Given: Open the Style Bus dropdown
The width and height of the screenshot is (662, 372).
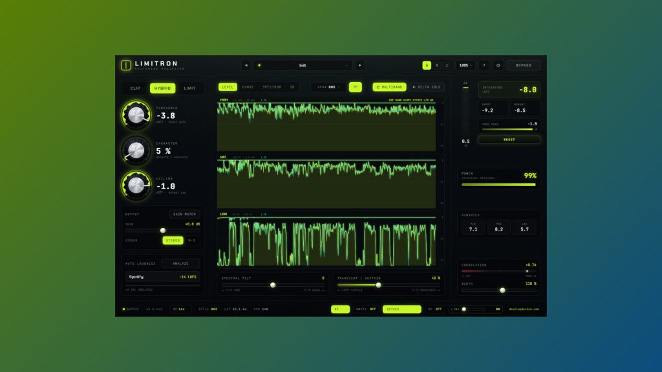Looking at the screenshot, I should coord(328,87).
